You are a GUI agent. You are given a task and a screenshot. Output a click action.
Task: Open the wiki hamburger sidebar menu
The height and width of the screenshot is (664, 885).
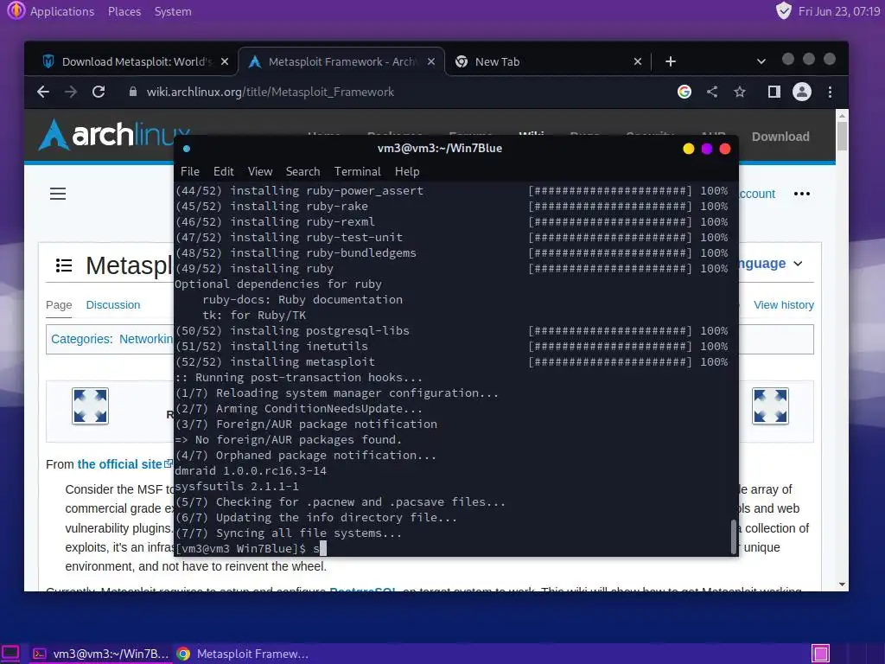[58, 195]
